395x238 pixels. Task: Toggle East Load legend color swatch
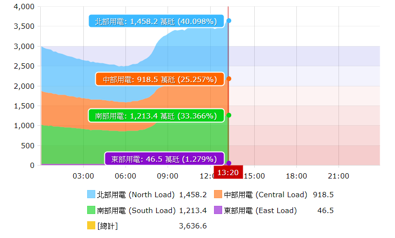click(218, 210)
